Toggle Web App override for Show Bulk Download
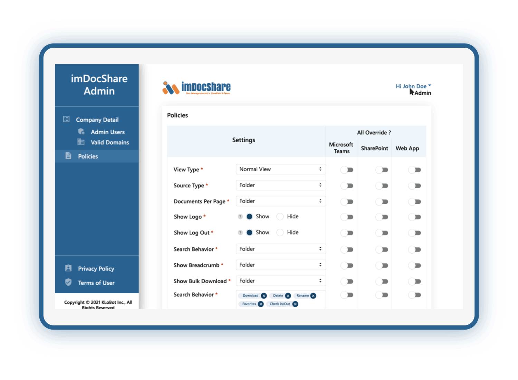Viewport: 518px width, 380px height. (x=414, y=281)
